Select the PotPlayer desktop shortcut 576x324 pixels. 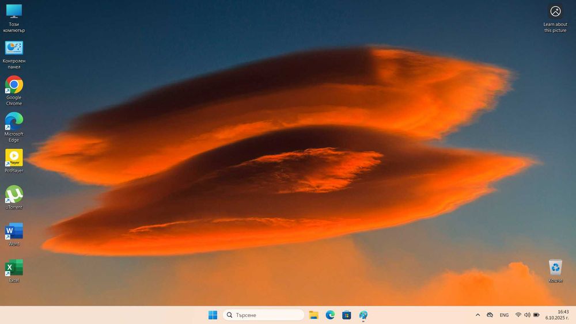point(14,161)
